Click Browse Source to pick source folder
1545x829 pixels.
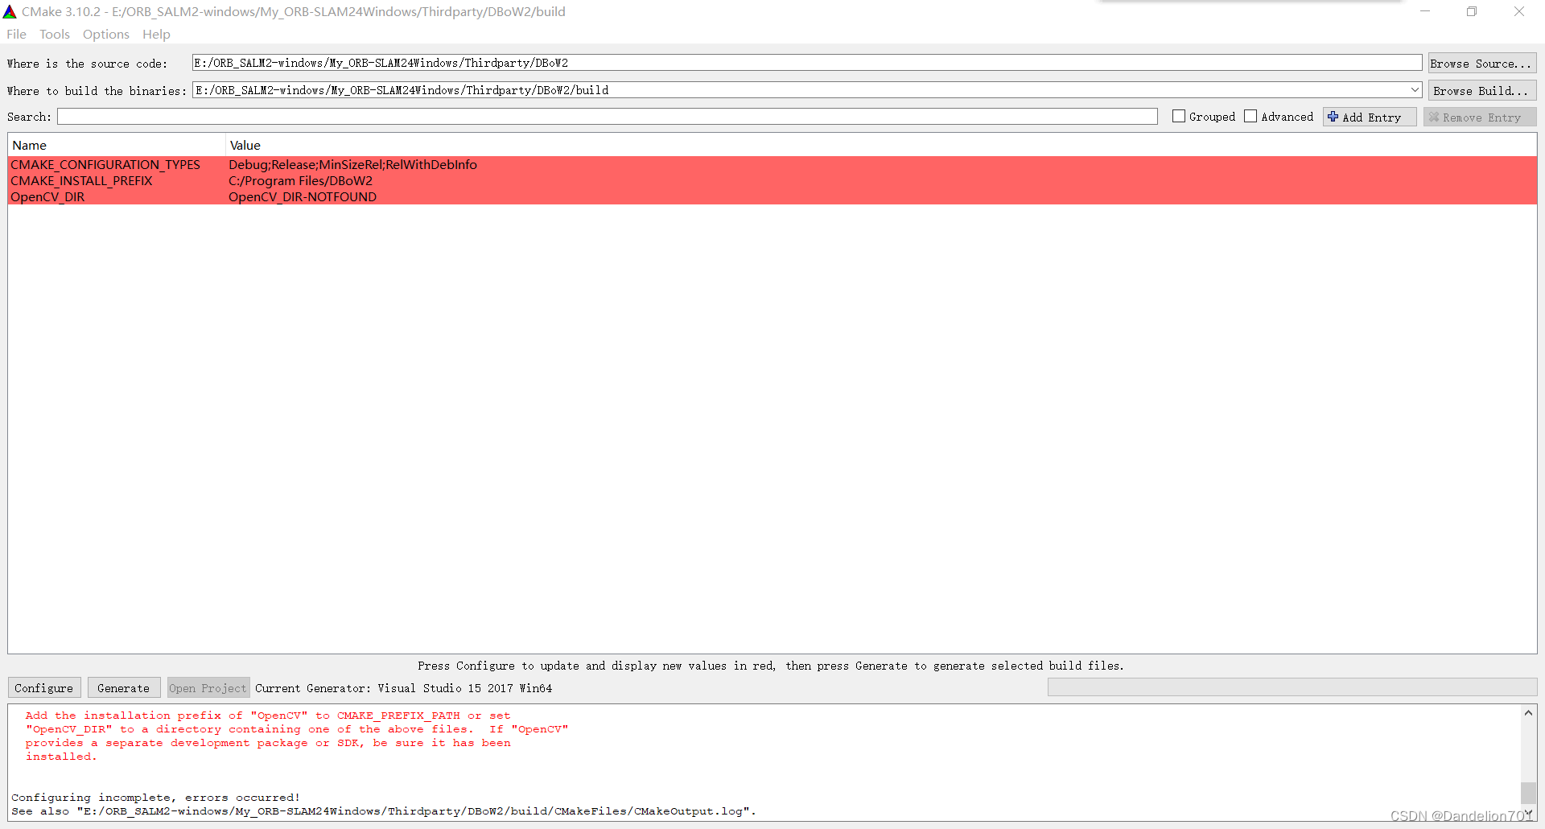1481,63
